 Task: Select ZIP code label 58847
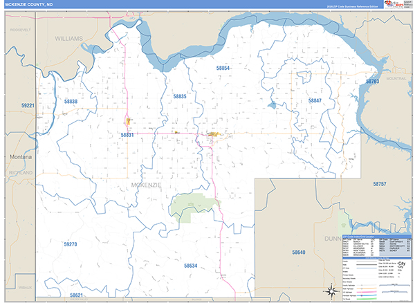(315, 100)
